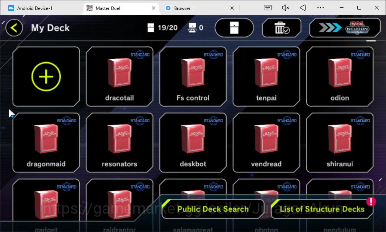This screenshot has width=386, height=232.
Task: Open the deskbot deck
Action: coord(193,143)
